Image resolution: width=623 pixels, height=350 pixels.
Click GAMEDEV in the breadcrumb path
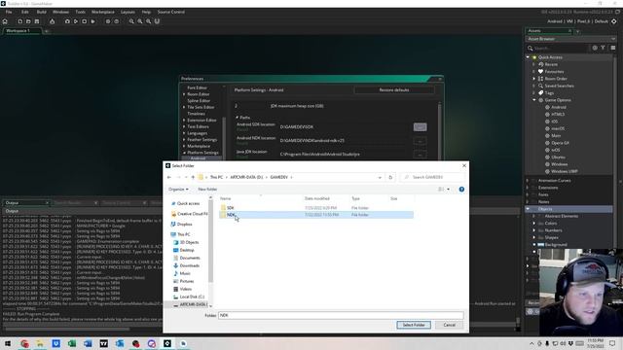point(279,177)
